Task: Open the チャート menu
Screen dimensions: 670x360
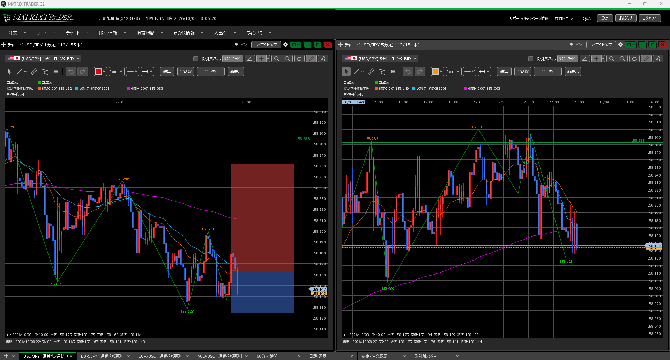Action: click(x=77, y=33)
